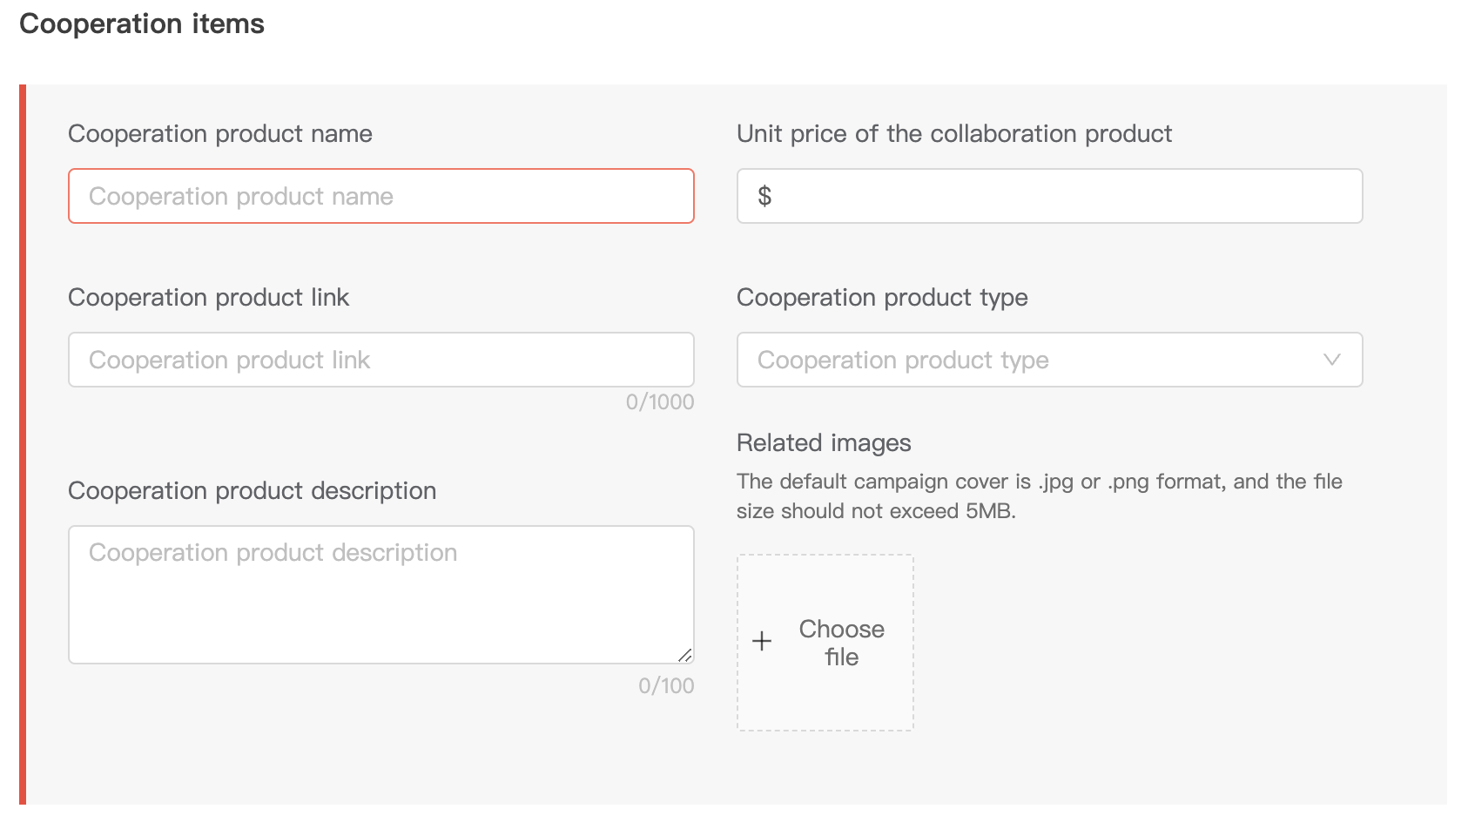Click the "Cooperation product type" field label

pos(882,297)
